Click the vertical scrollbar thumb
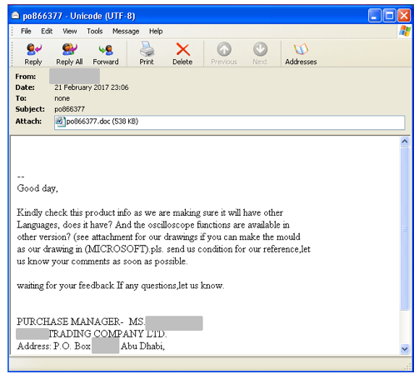 coord(405,229)
